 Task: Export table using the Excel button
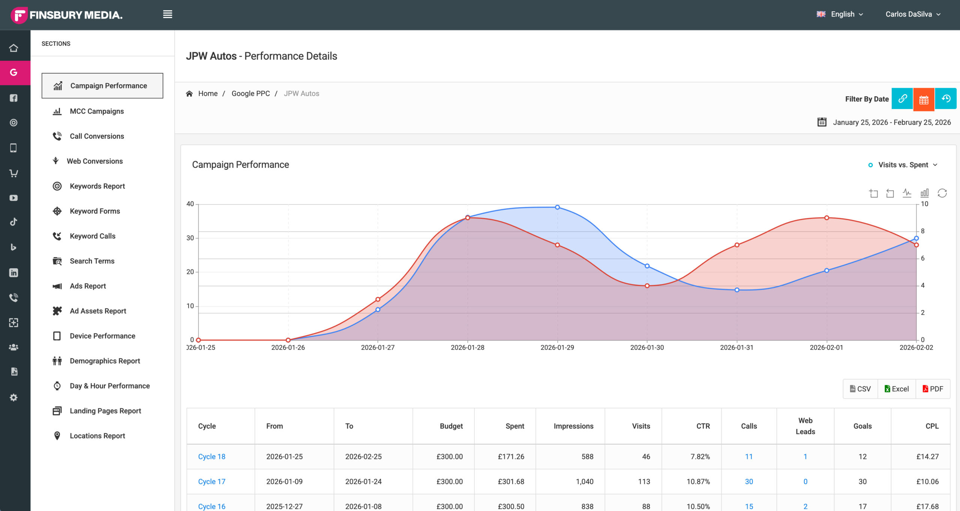coord(897,389)
